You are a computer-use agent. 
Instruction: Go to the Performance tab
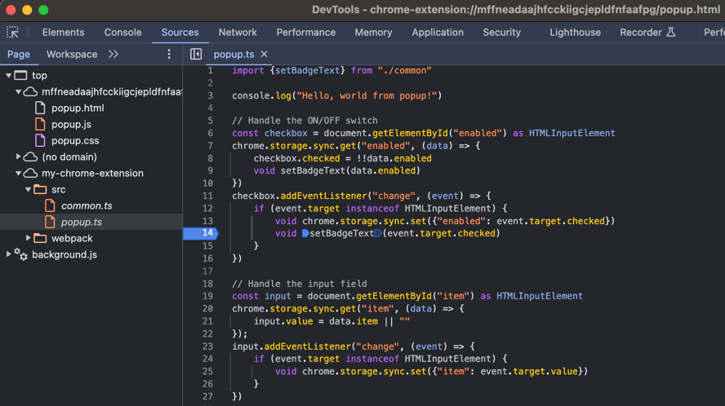(x=305, y=33)
